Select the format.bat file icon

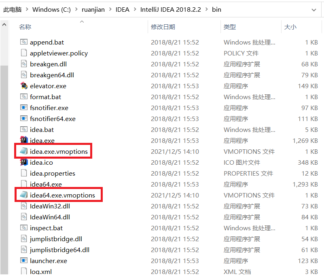[24, 97]
